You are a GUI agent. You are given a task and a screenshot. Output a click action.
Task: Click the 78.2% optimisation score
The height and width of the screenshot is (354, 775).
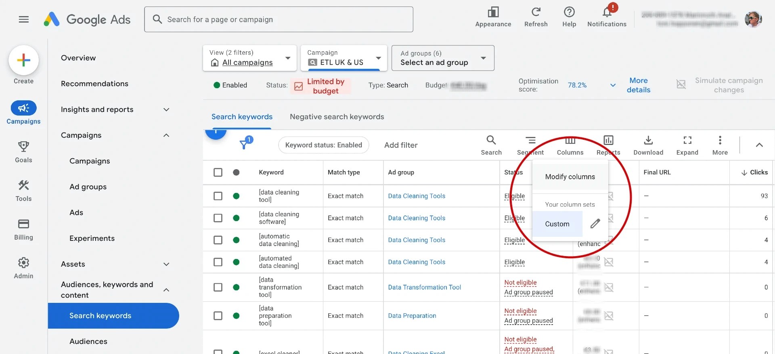coord(577,85)
